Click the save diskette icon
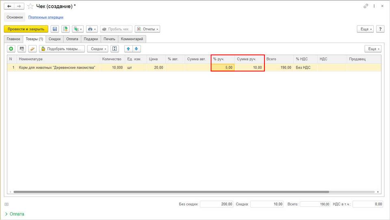 55,29
